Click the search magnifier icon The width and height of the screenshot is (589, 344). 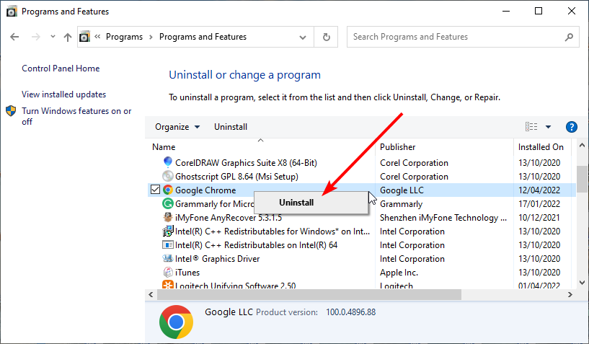click(569, 37)
